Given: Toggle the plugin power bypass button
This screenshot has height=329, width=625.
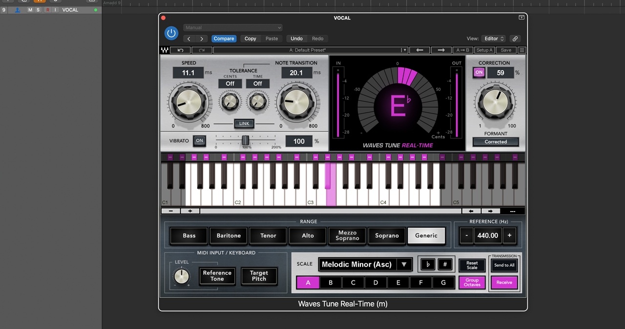Looking at the screenshot, I should pos(171,33).
